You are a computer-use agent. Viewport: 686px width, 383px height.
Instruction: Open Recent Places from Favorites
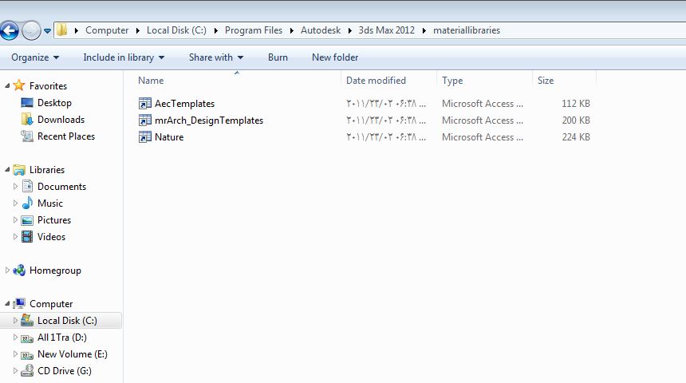[65, 136]
